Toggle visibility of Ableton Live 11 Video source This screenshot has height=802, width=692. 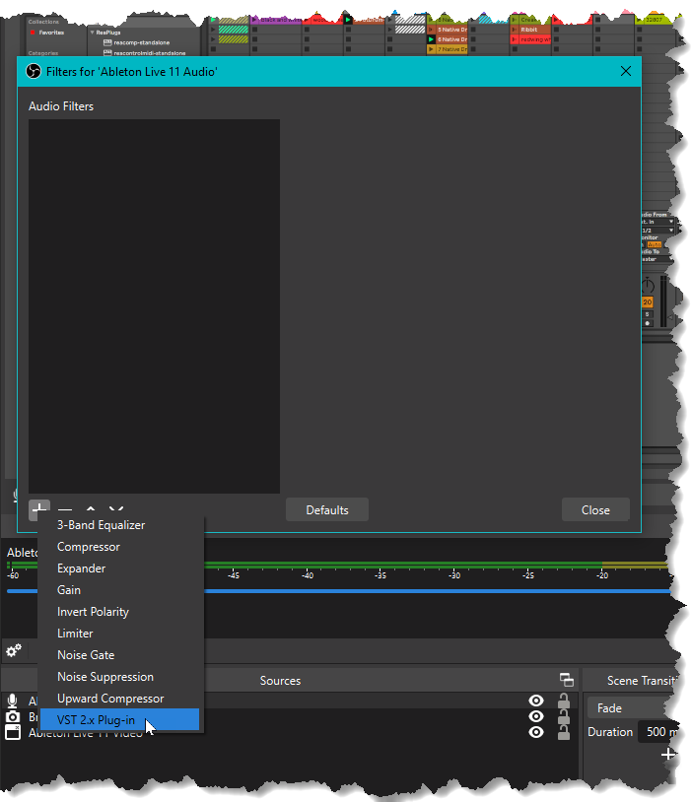tap(536, 732)
